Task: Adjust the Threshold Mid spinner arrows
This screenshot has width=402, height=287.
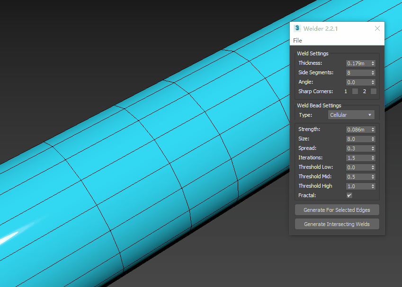Action: 373,177
